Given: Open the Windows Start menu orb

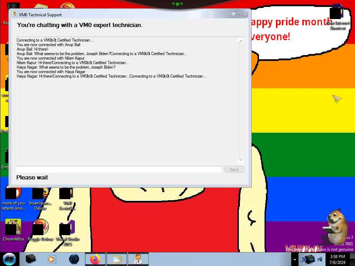Looking at the screenshot, I should (9, 259).
